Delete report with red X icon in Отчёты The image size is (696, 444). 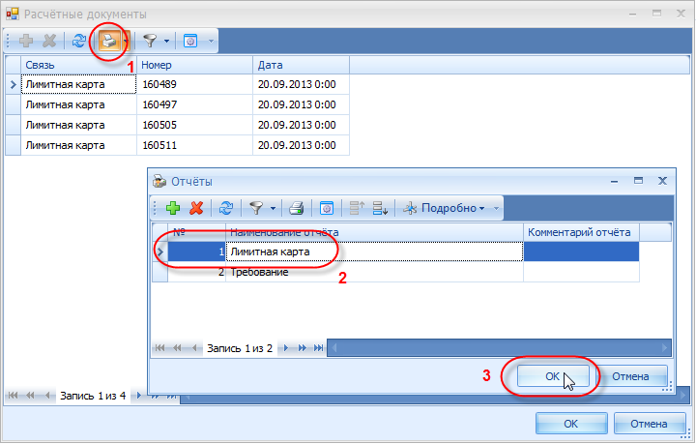pos(196,208)
